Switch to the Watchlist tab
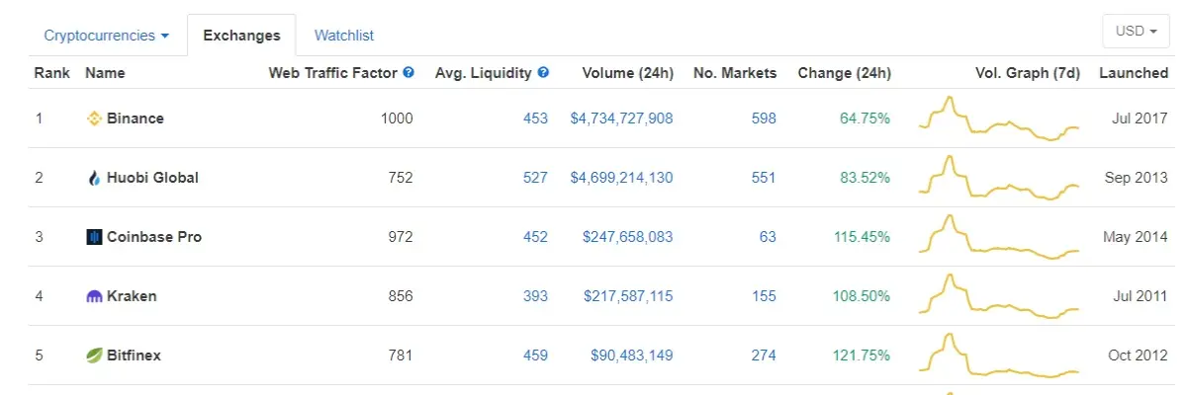This screenshot has width=1187, height=395. pyautogui.click(x=344, y=36)
